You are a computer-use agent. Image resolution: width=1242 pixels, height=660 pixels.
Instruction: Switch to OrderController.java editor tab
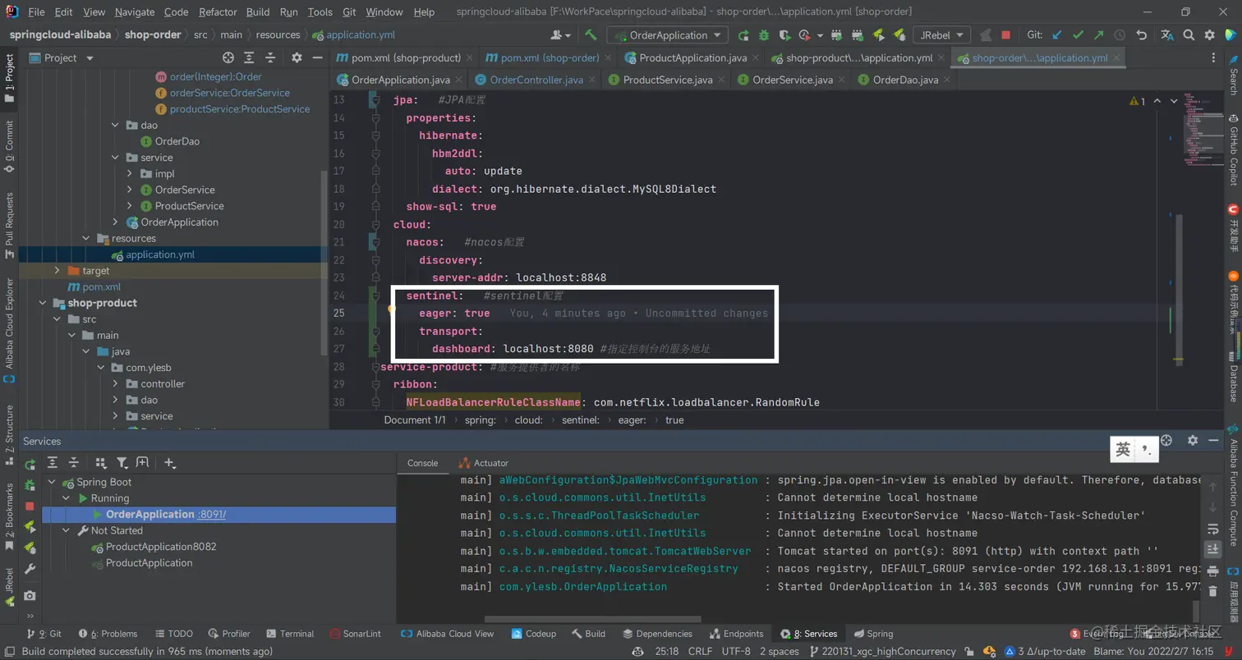[x=536, y=80]
